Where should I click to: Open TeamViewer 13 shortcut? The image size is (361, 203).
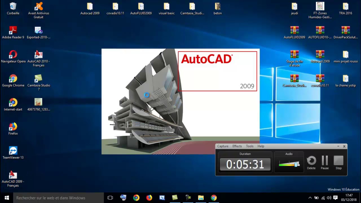[13, 153]
